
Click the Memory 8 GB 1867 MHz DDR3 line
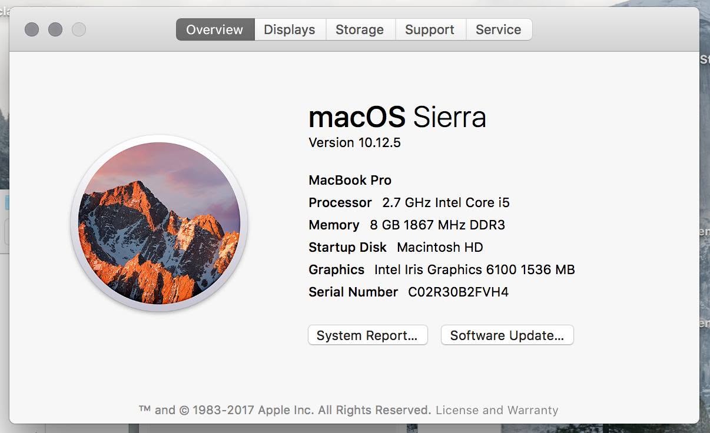[x=407, y=225]
